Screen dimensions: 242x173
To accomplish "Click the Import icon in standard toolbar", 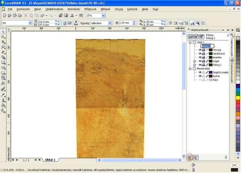I will click(61, 15).
